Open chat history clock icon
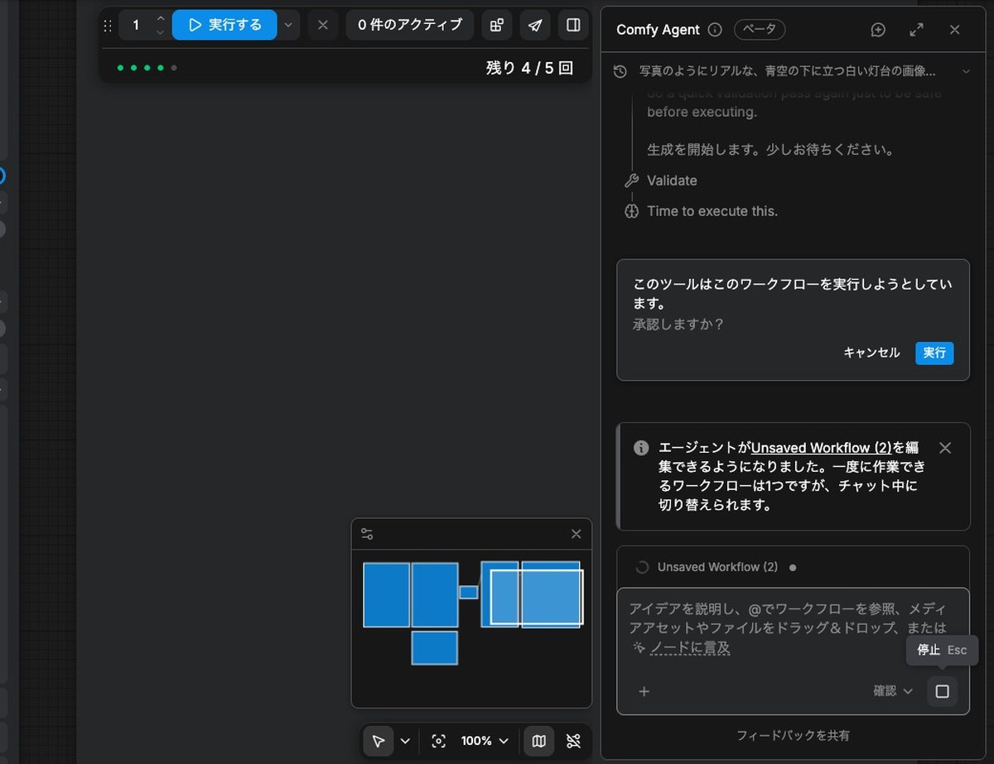 pyautogui.click(x=620, y=72)
